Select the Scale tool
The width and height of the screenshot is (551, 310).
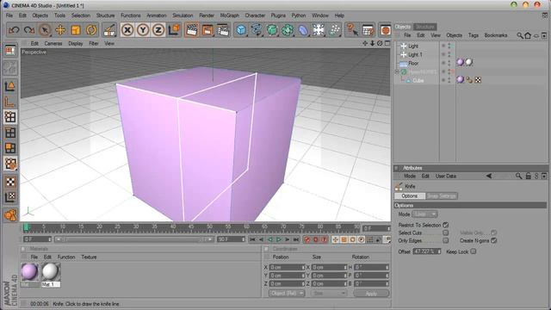click(x=76, y=30)
